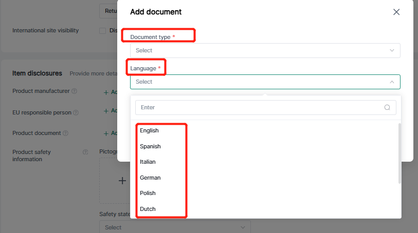Screen dimensions: 418x233
Task: Click Product manufacturer help icon
Action: (x=74, y=91)
